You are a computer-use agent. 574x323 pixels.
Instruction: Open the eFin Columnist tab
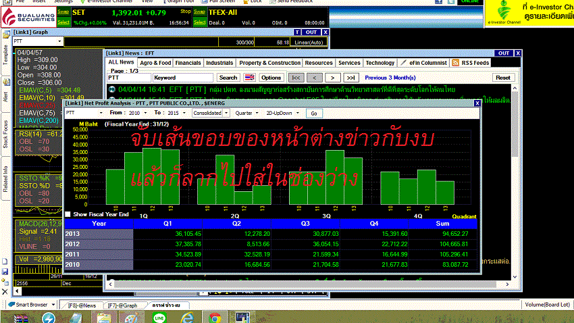coord(423,63)
